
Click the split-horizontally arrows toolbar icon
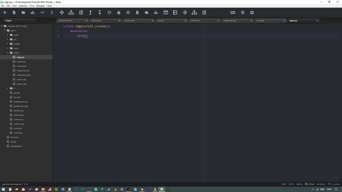tap(42, 13)
